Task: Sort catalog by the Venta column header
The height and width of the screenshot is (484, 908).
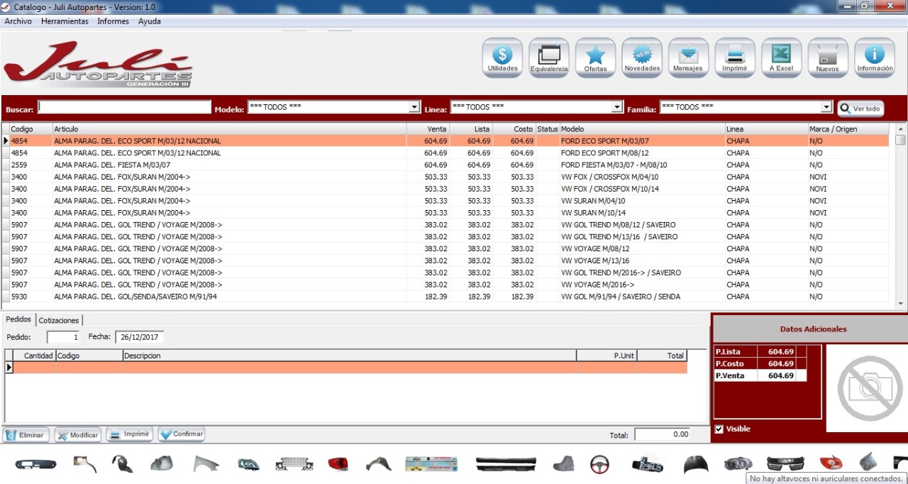Action: 428,129
